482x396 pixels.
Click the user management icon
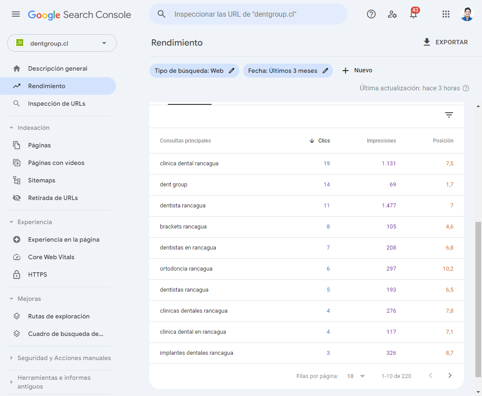coord(392,14)
